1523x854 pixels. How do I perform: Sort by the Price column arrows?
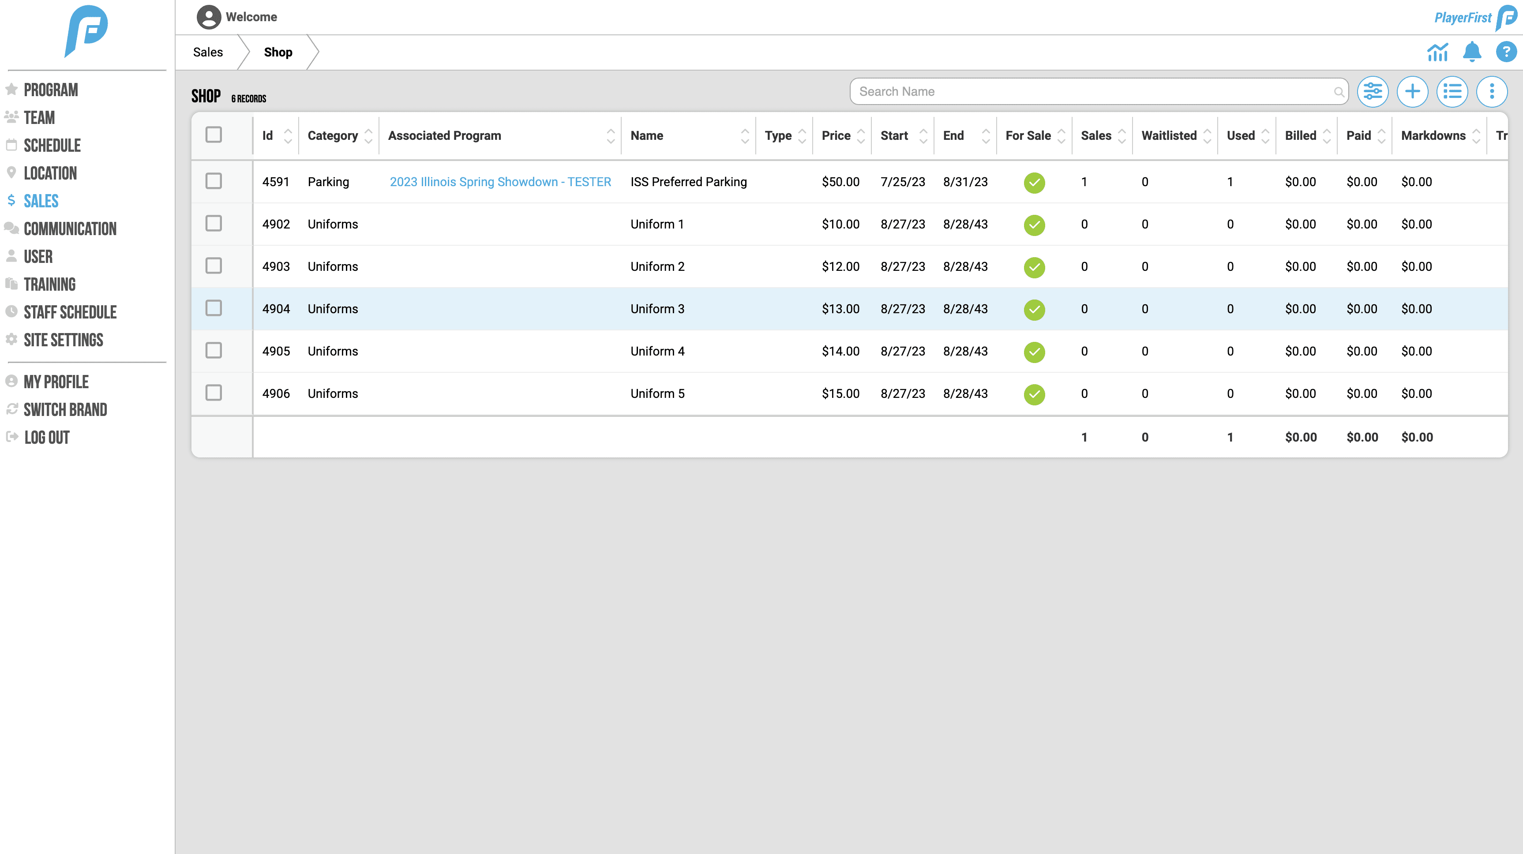click(x=861, y=136)
